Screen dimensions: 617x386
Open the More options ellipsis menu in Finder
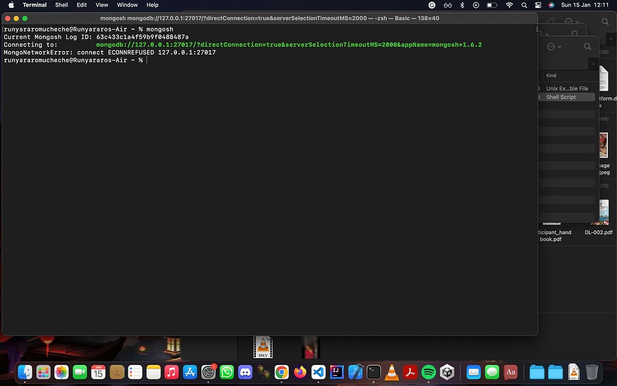pyautogui.click(x=551, y=46)
